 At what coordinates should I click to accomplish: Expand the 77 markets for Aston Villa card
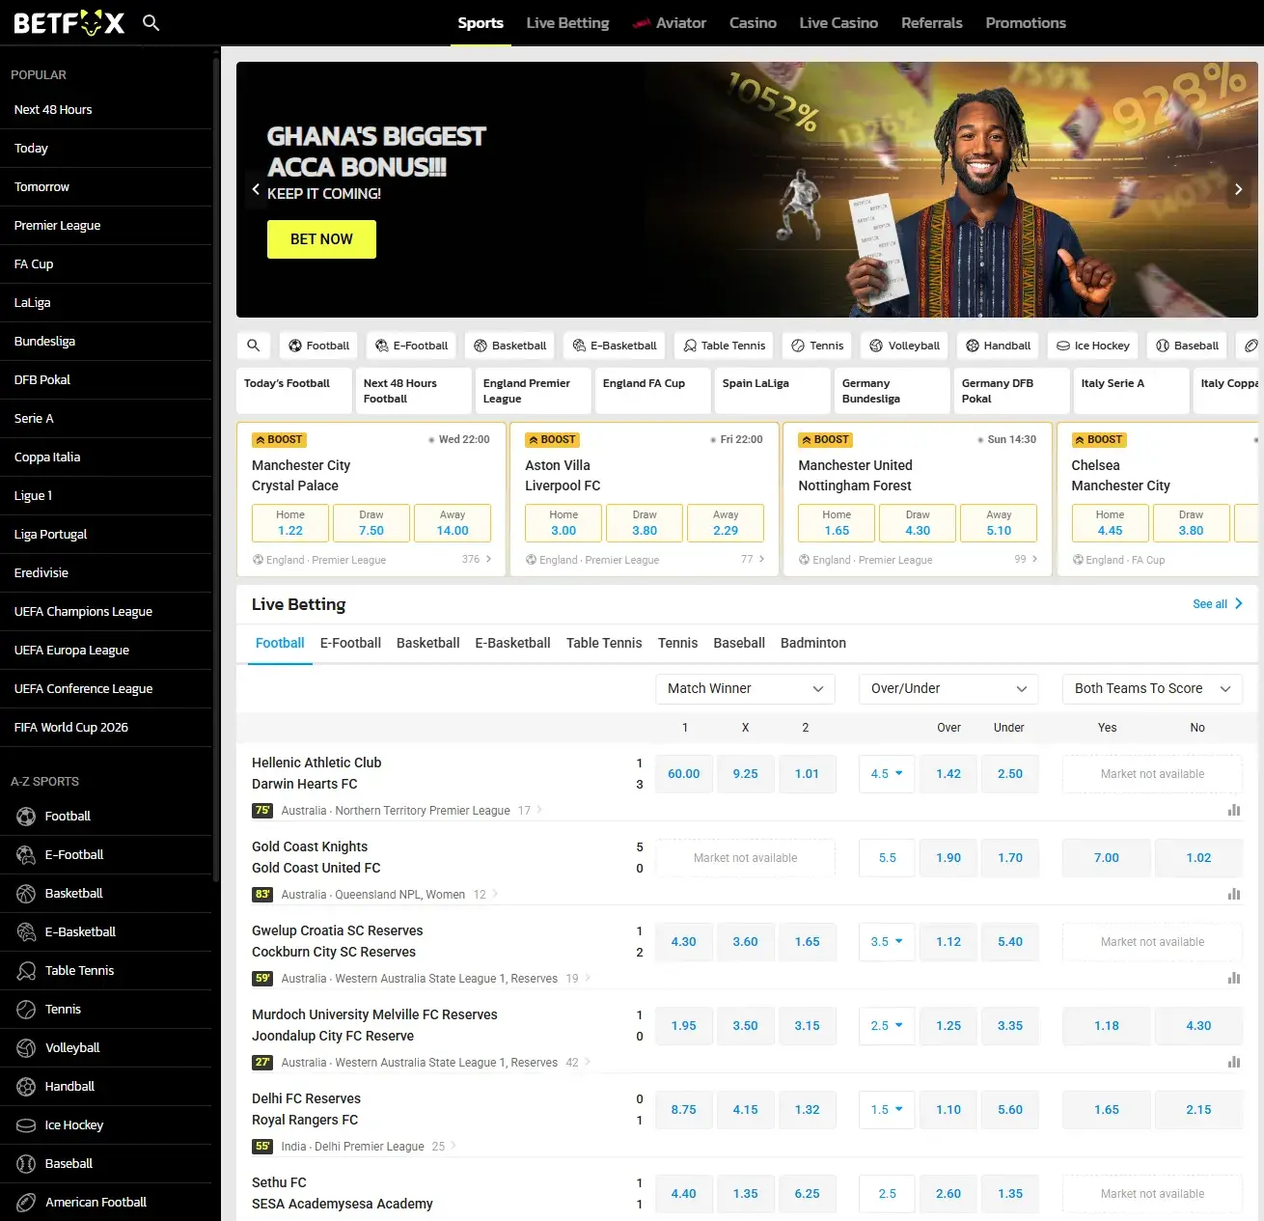coord(753,560)
